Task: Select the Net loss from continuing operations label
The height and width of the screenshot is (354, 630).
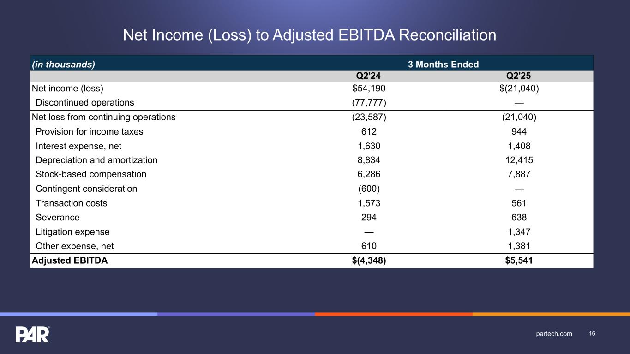Action: pos(103,117)
